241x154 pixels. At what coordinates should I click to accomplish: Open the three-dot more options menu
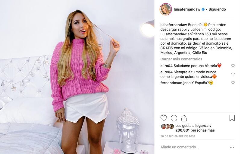pyautogui.click(x=232, y=147)
